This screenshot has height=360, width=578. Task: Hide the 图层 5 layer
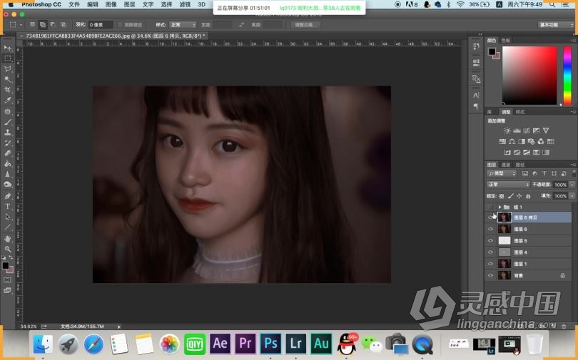click(x=490, y=241)
